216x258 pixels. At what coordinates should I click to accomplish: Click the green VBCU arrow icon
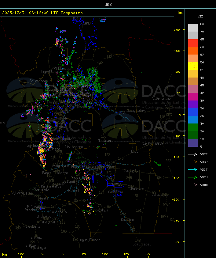tap(193, 177)
